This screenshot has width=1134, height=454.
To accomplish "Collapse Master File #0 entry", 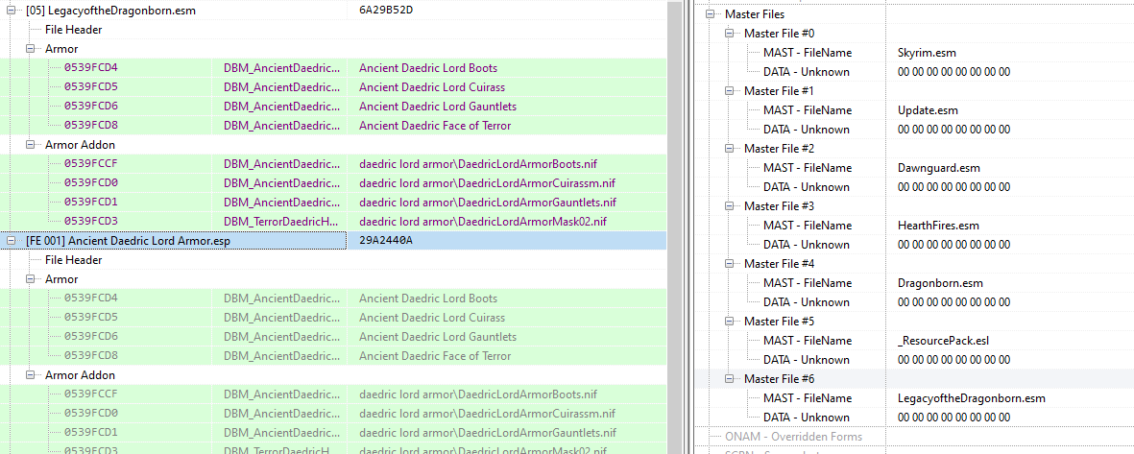I will click(729, 34).
